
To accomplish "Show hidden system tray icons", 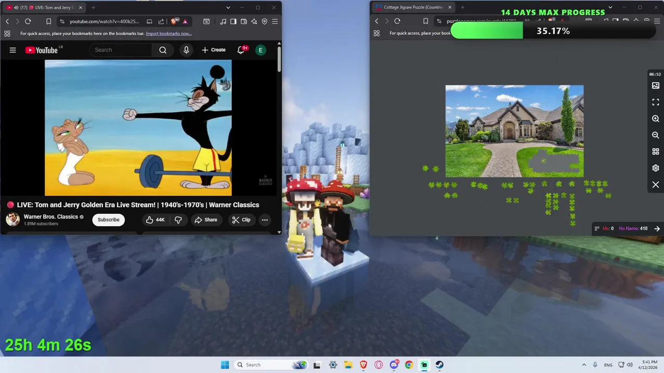I will 584,365.
